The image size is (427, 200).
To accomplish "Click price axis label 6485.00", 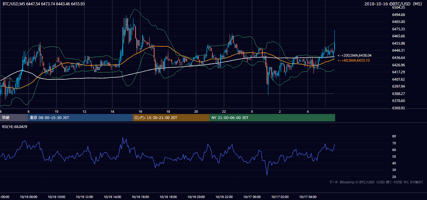I will pyautogui.click(x=398, y=22).
